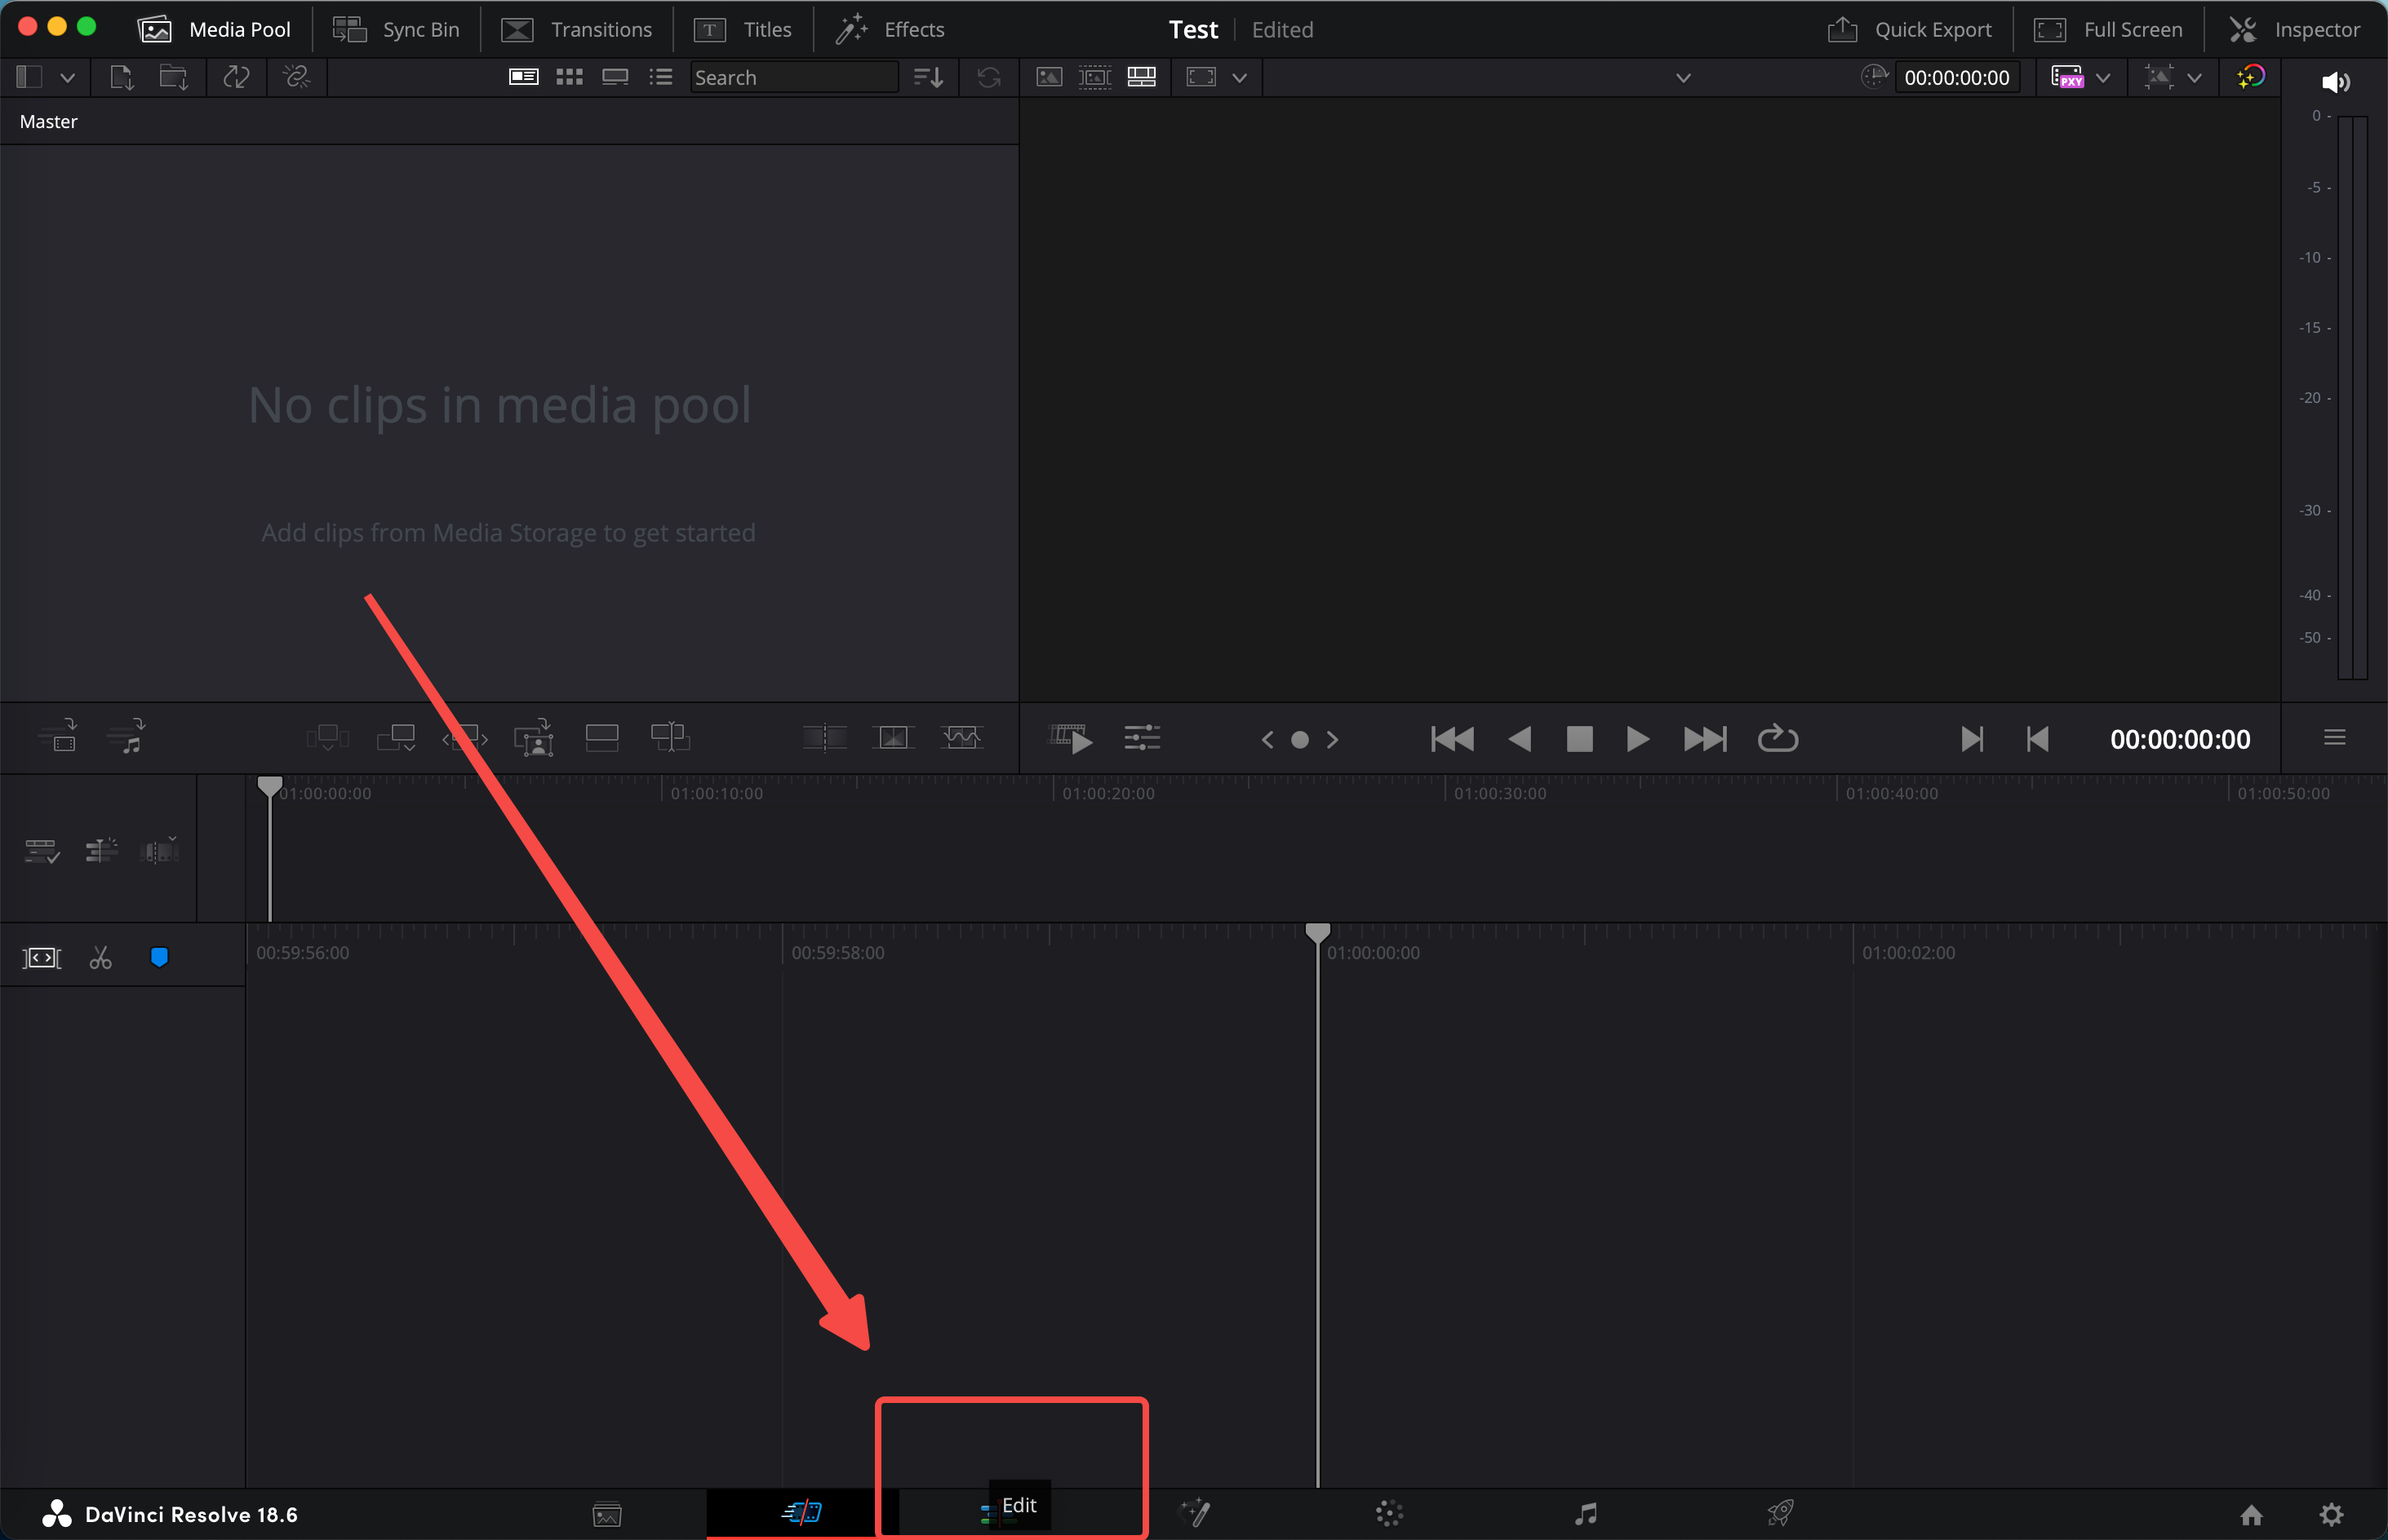Open the proxy media dropdown

pyautogui.click(x=2102, y=77)
